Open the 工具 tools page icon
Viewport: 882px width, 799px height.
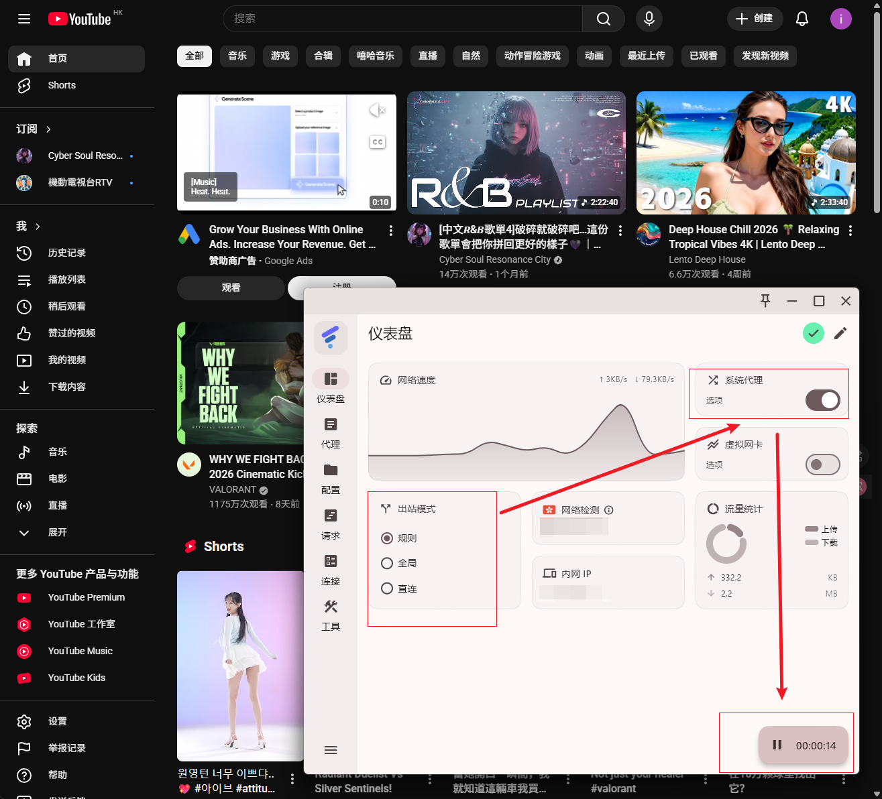tap(330, 607)
